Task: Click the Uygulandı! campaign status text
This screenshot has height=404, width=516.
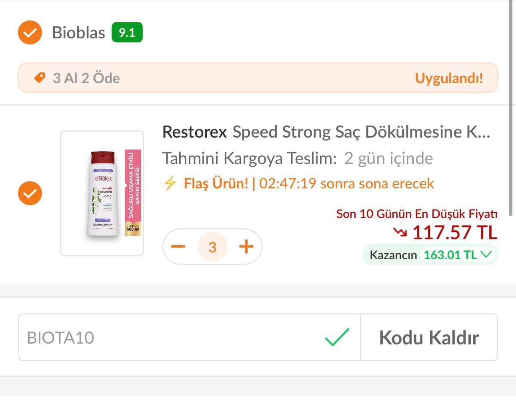Action: [449, 78]
